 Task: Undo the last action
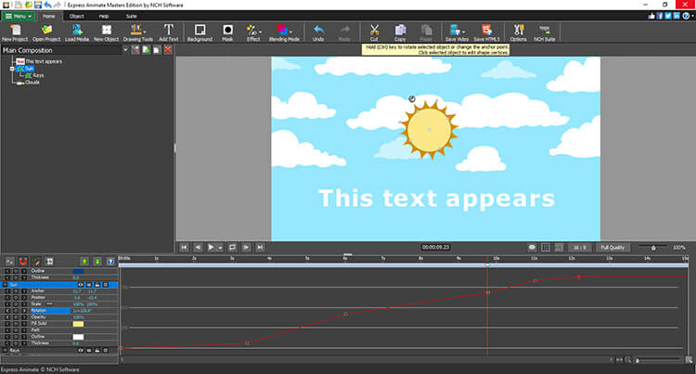[318, 32]
